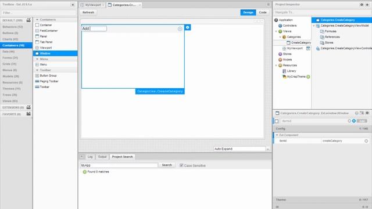The width and height of the screenshot is (372, 209).
Task: Click the Application node icon
Action: pos(276,20)
